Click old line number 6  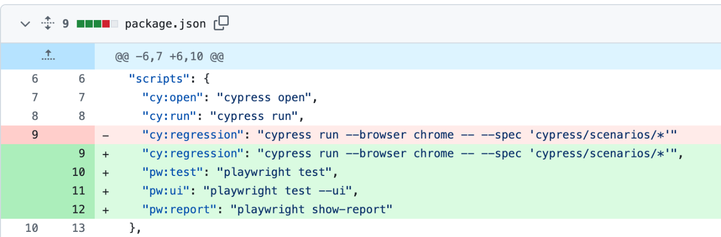coord(35,79)
